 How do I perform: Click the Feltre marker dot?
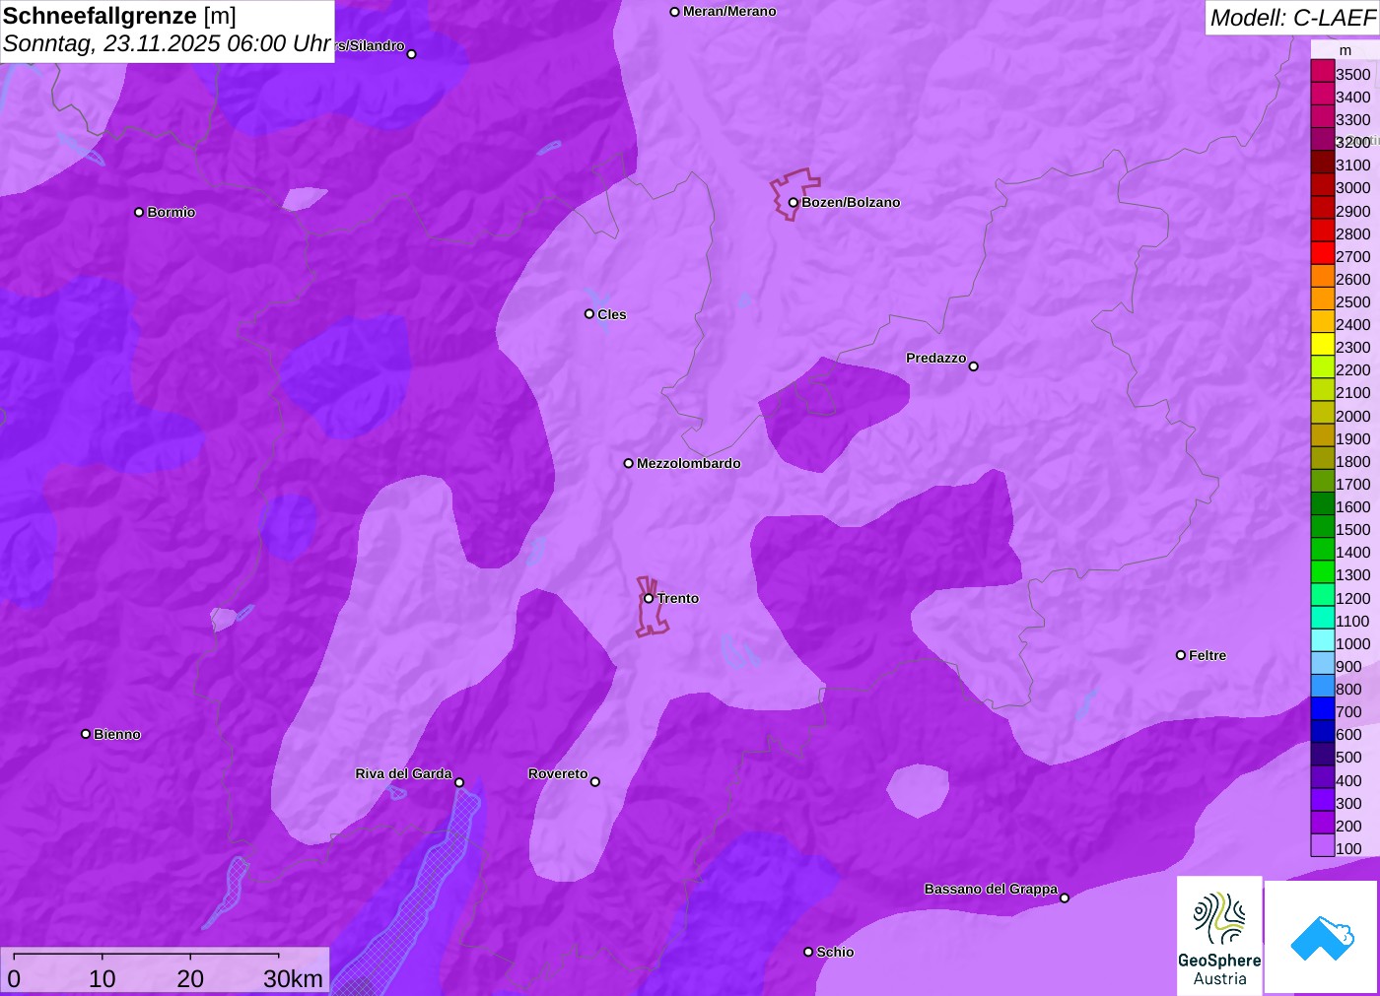(1181, 655)
